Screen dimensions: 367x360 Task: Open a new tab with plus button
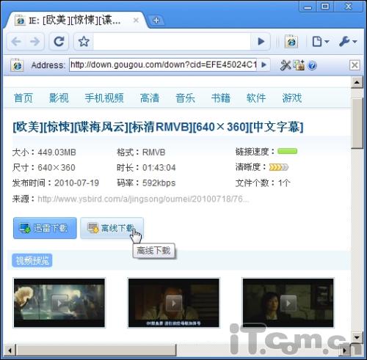pos(156,21)
